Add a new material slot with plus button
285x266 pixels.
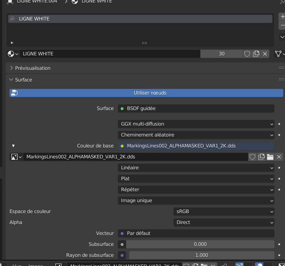(x=282, y=17)
